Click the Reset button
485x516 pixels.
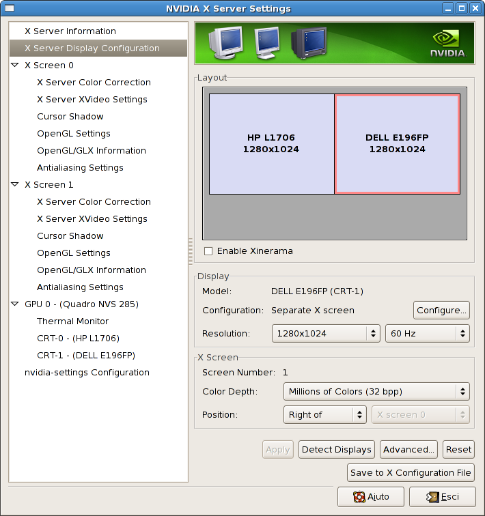pyautogui.click(x=458, y=450)
